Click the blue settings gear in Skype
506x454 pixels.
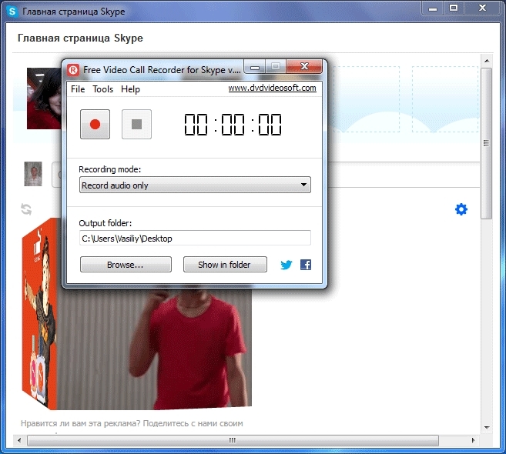pyautogui.click(x=461, y=209)
